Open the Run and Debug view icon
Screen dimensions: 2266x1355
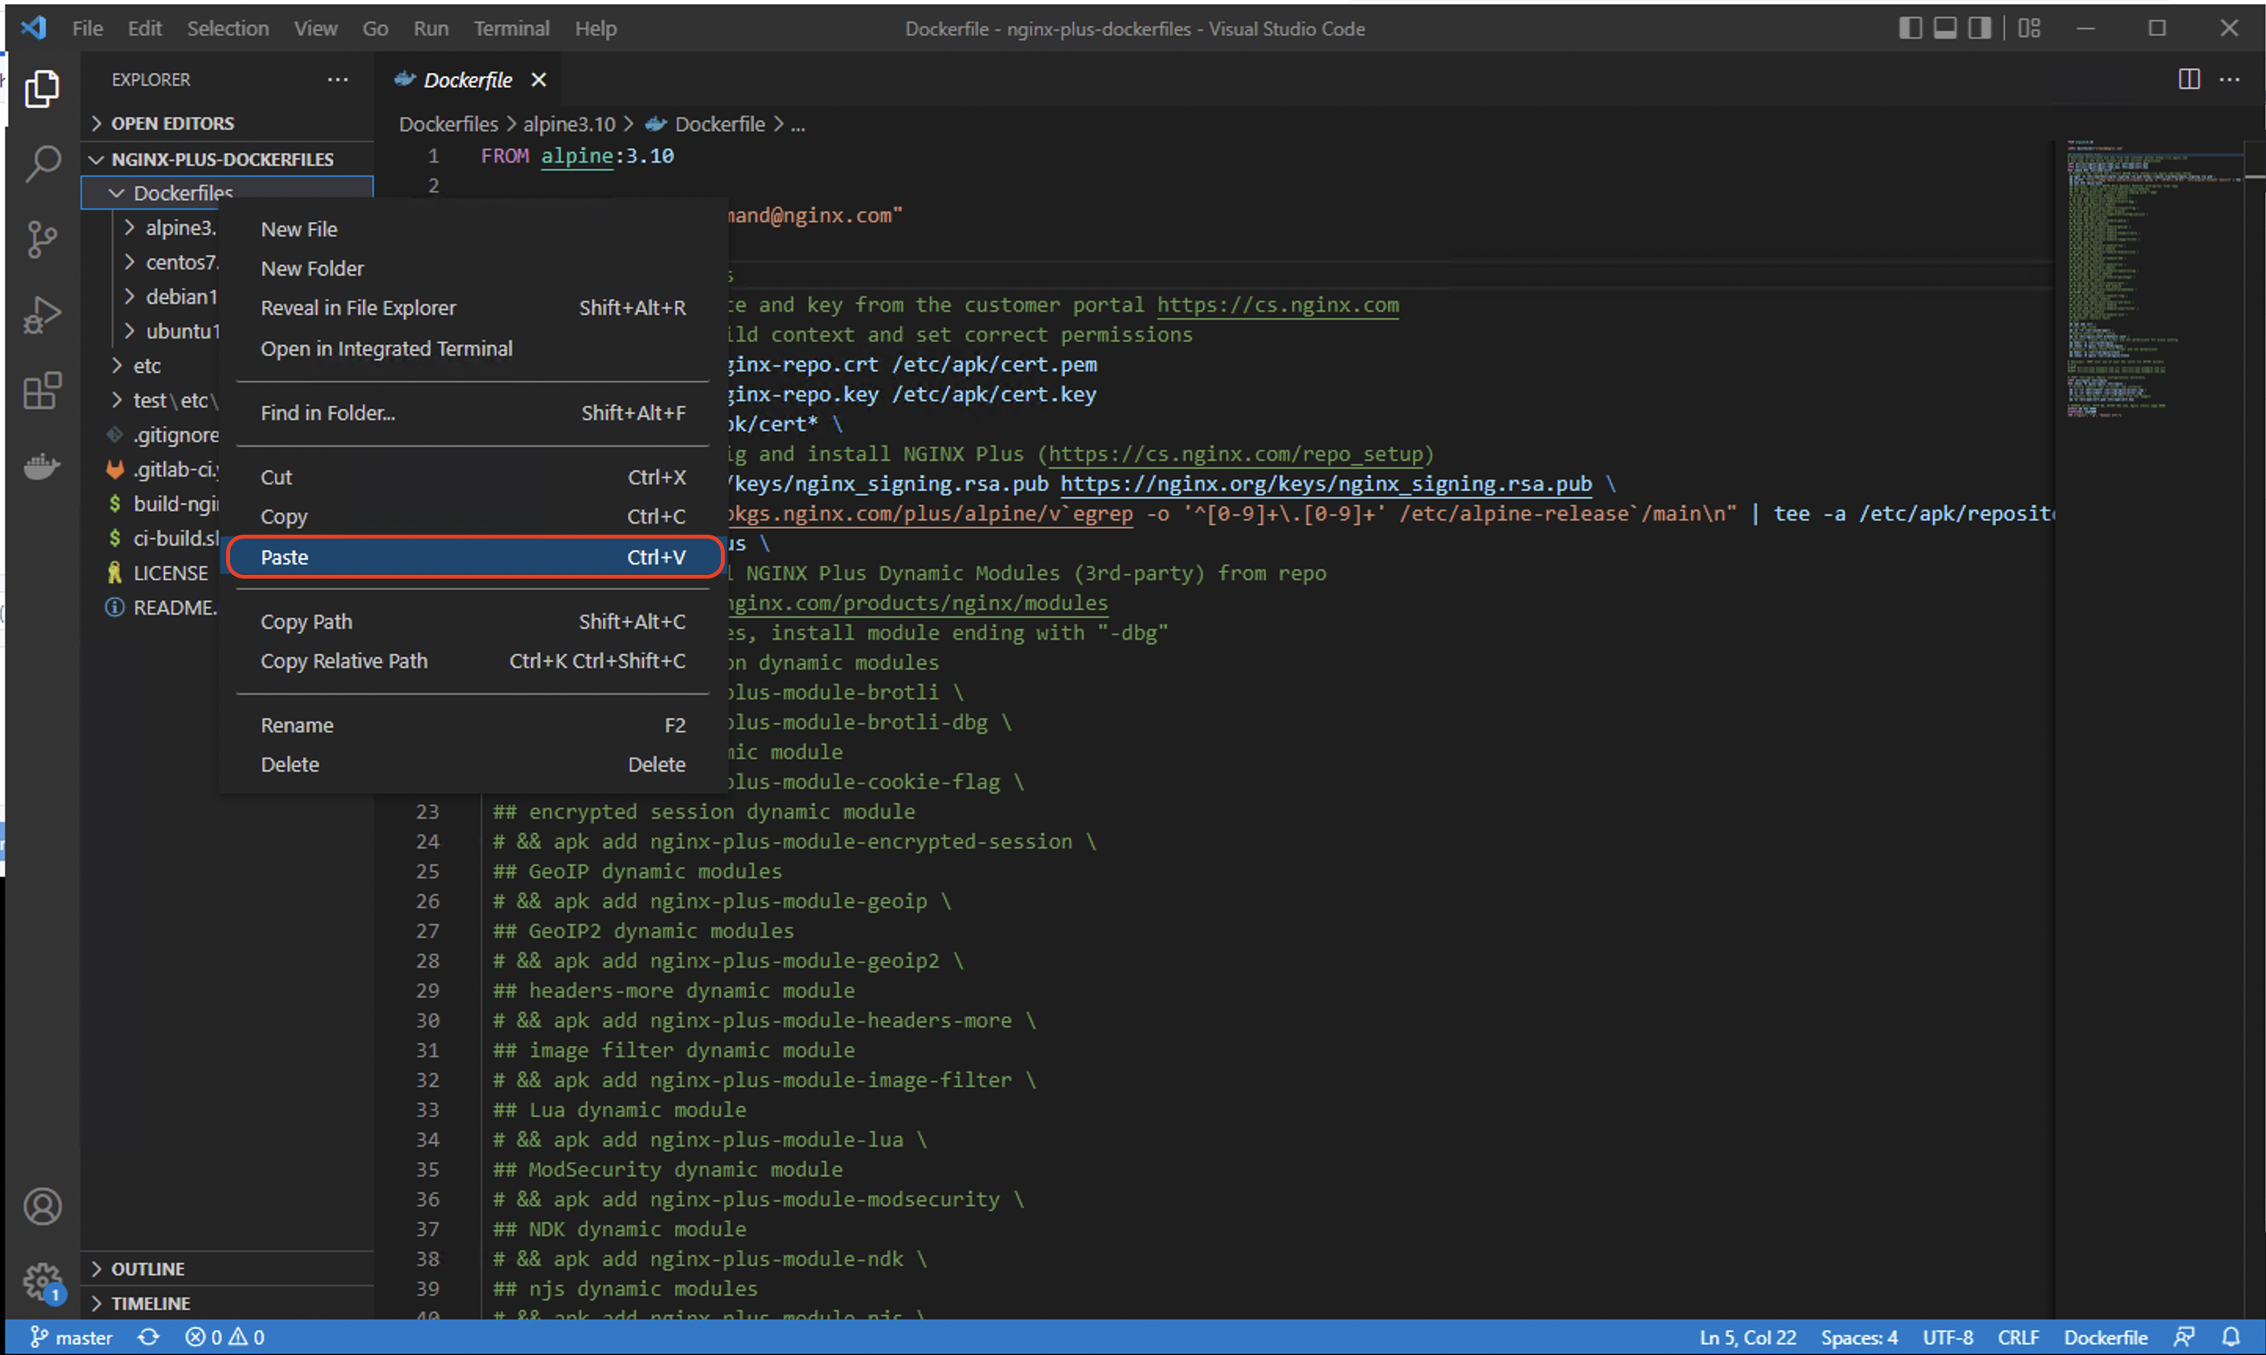(x=42, y=315)
